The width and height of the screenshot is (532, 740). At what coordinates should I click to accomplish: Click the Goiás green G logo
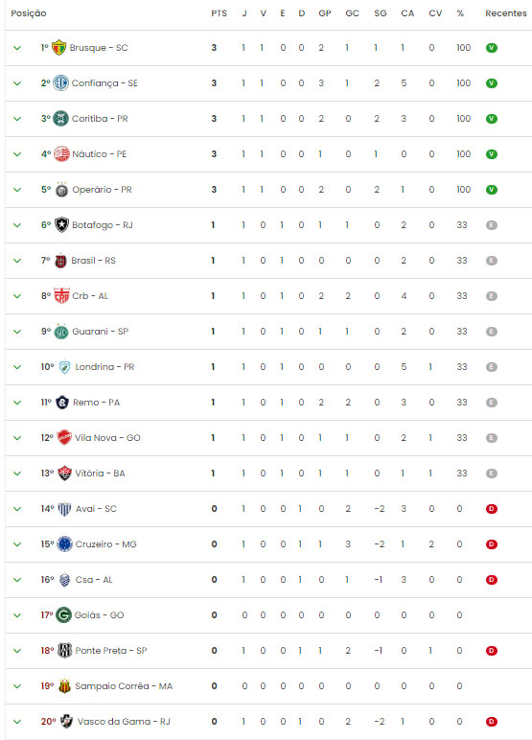pyautogui.click(x=63, y=615)
